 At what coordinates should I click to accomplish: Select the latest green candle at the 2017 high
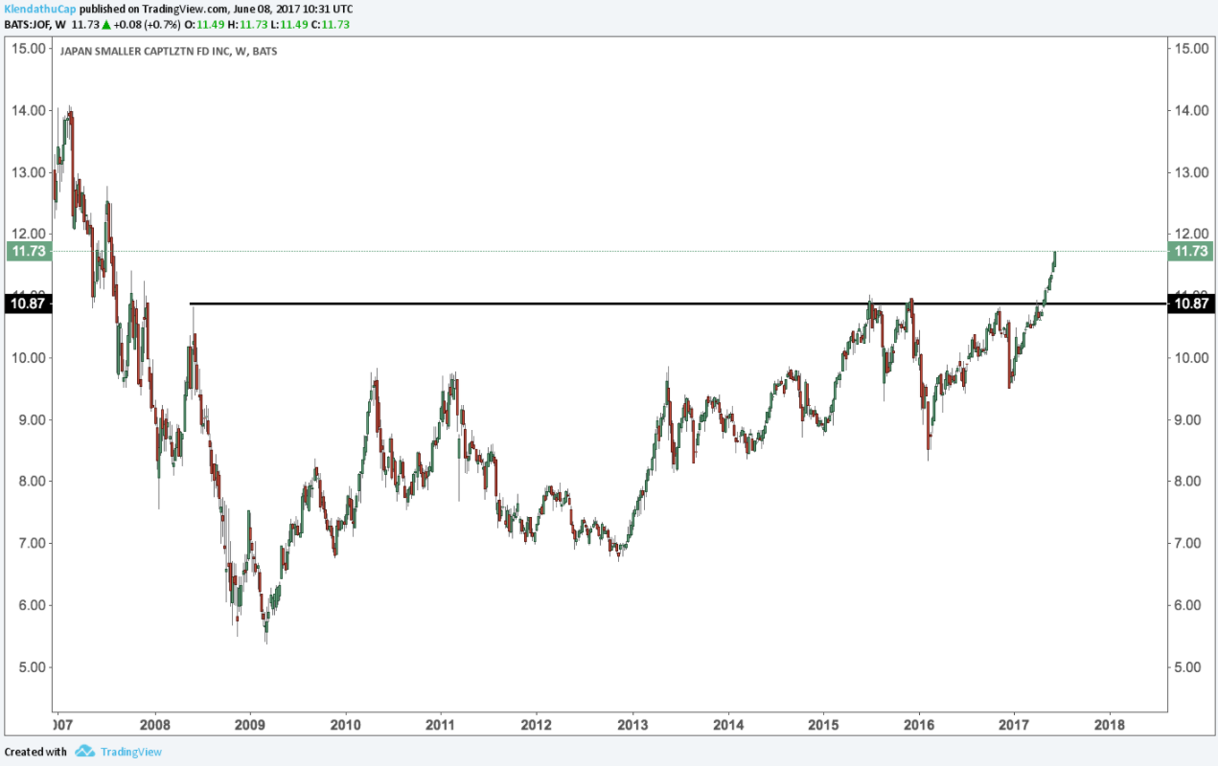tap(1054, 260)
